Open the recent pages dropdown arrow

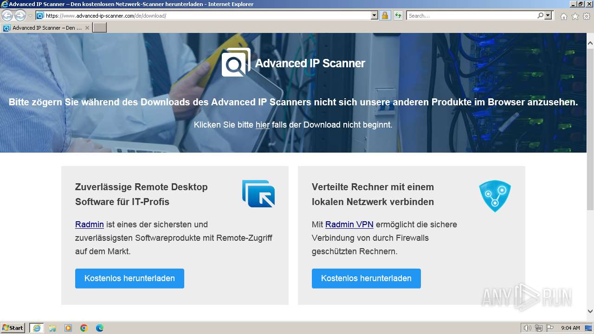point(31,16)
